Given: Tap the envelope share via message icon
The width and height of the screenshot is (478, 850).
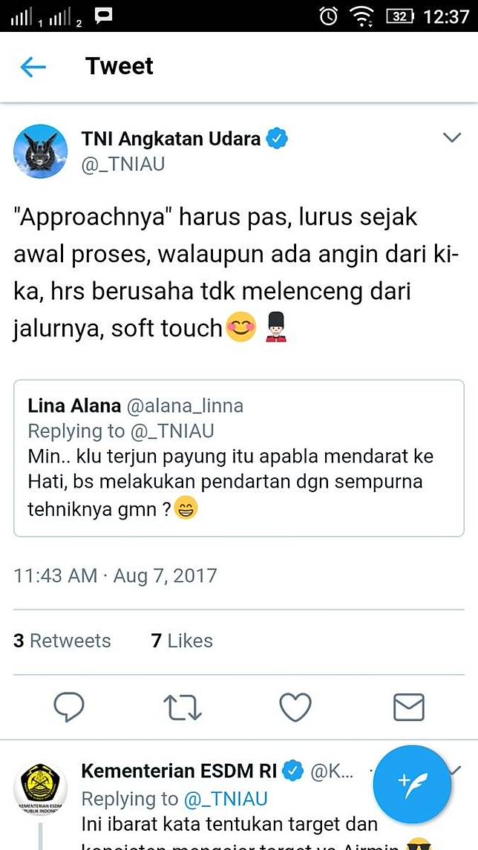Looking at the screenshot, I should point(409,707).
